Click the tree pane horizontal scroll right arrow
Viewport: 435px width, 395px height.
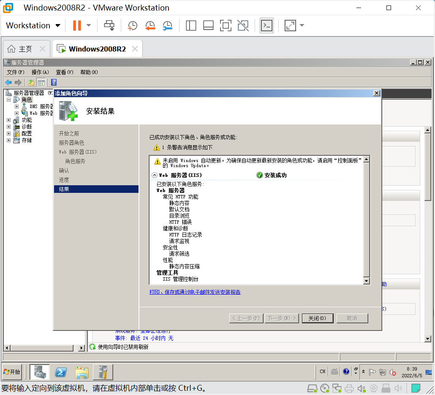click(81, 348)
